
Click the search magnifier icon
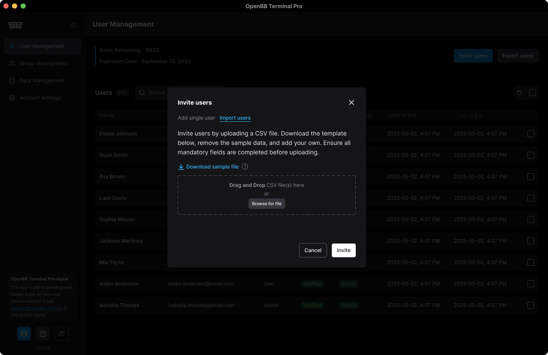pyautogui.click(x=143, y=93)
